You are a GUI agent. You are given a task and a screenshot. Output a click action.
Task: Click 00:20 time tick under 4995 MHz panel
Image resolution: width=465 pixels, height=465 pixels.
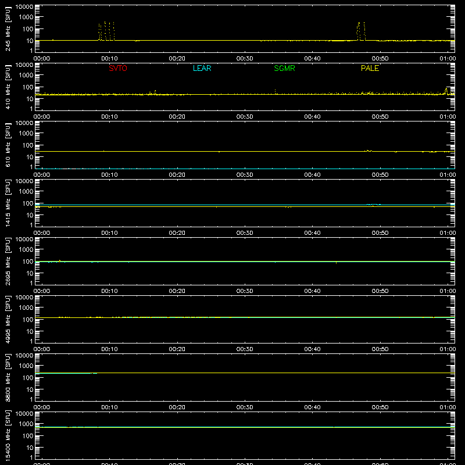(177, 349)
